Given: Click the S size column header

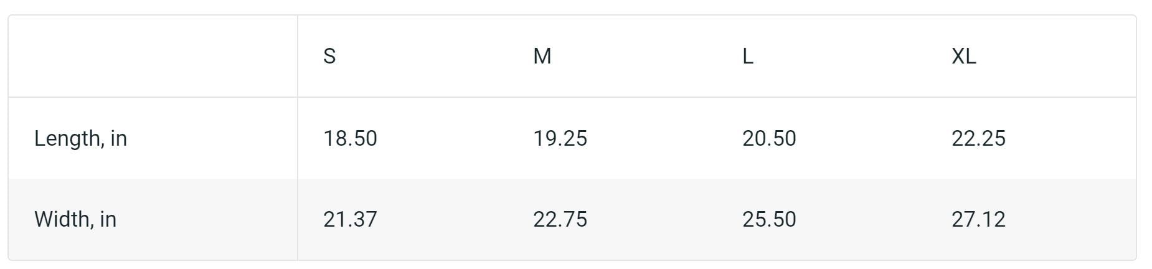Looking at the screenshot, I should pyautogui.click(x=329, y=57).
